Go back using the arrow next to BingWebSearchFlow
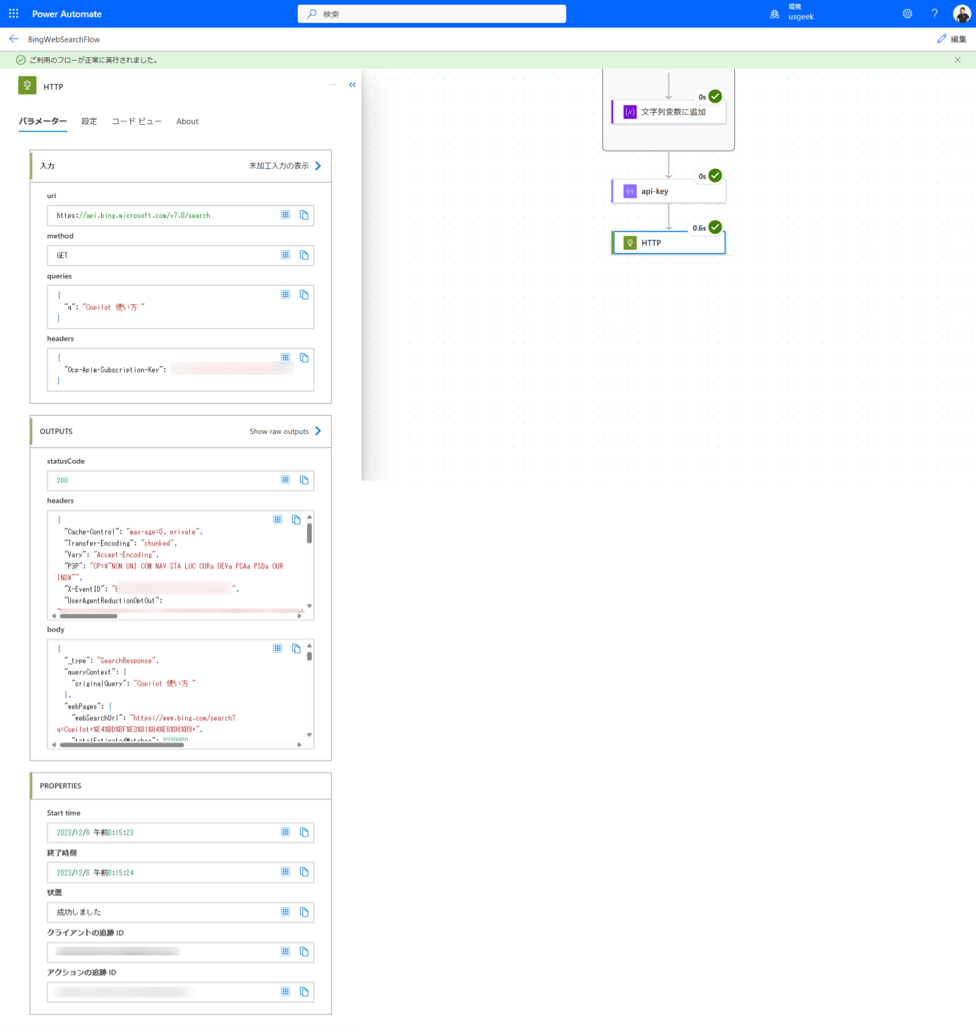 tap(13, 39)
